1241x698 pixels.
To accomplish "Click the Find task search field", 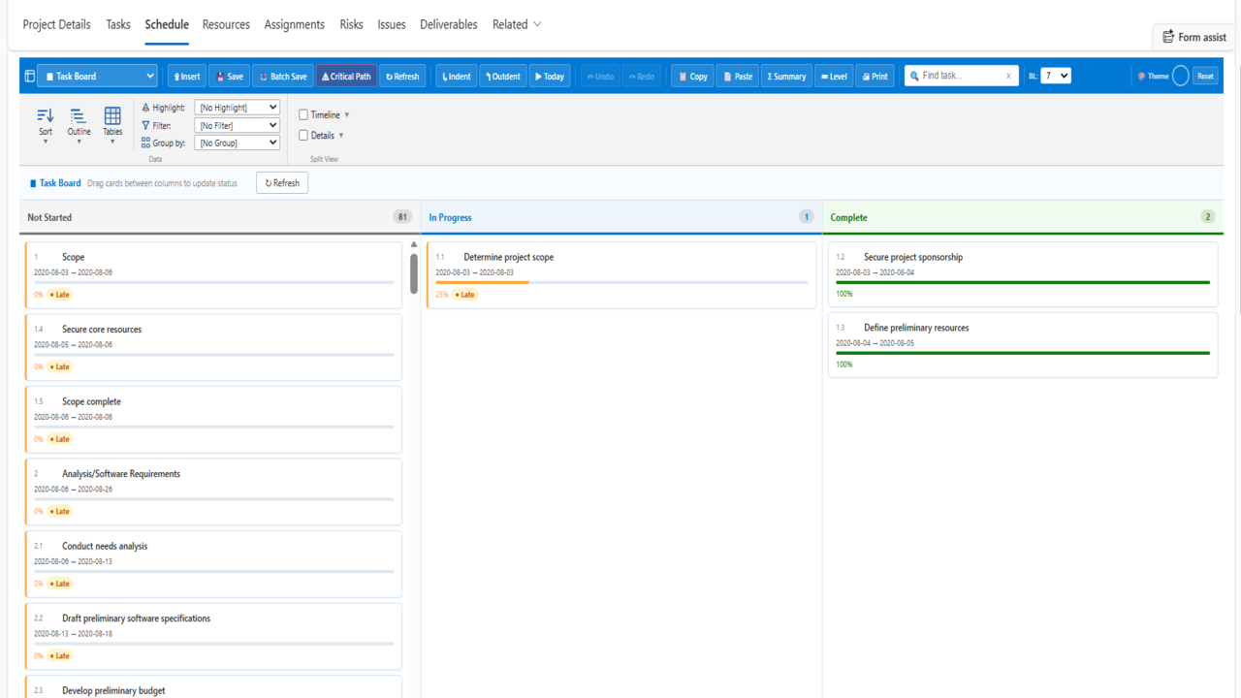I will [x=960, y=76].
